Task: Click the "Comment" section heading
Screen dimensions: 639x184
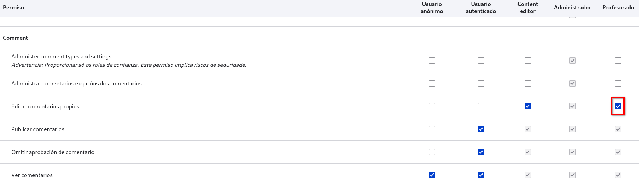Action: click(x=16, y=38)
